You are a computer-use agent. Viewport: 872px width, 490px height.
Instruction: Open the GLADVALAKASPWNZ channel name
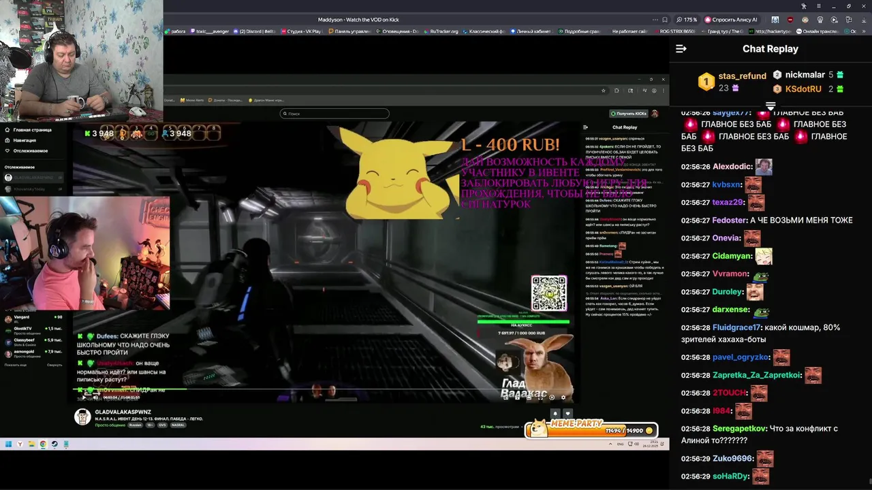tap(123, 412)
